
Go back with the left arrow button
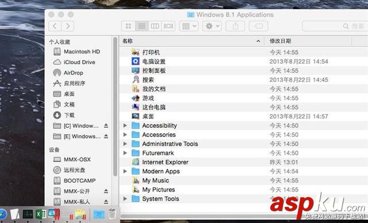click(55, 26)
